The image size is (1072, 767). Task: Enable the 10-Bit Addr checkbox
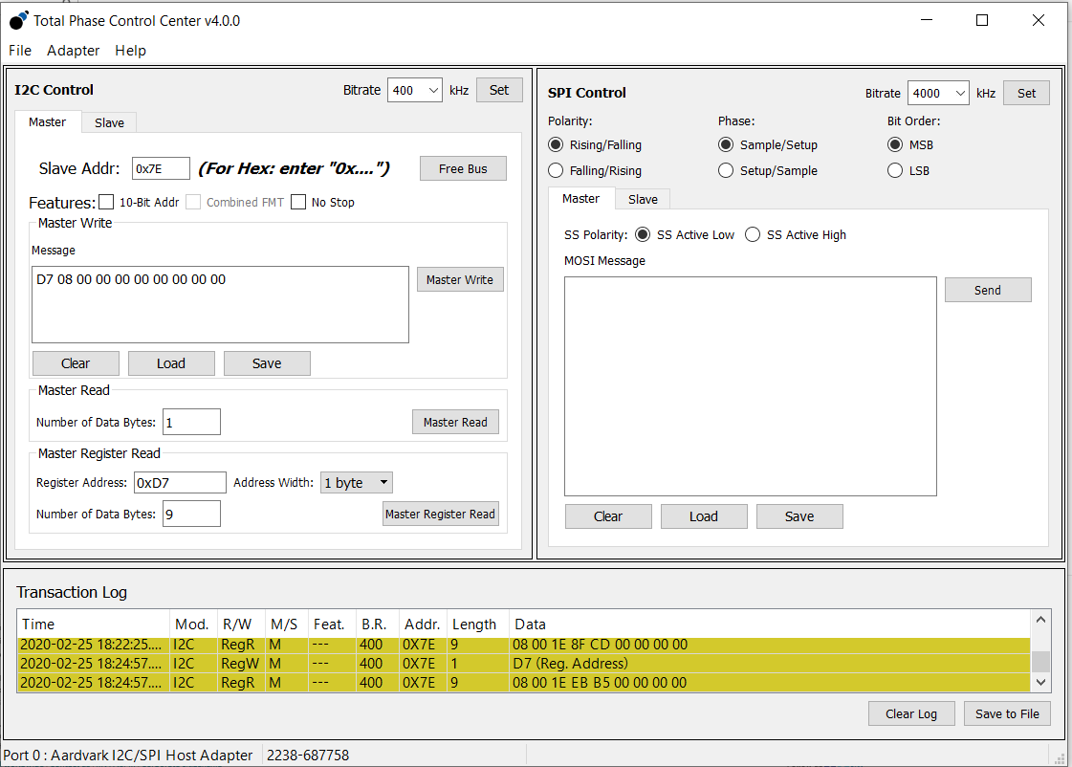click(x=106, y=202)
